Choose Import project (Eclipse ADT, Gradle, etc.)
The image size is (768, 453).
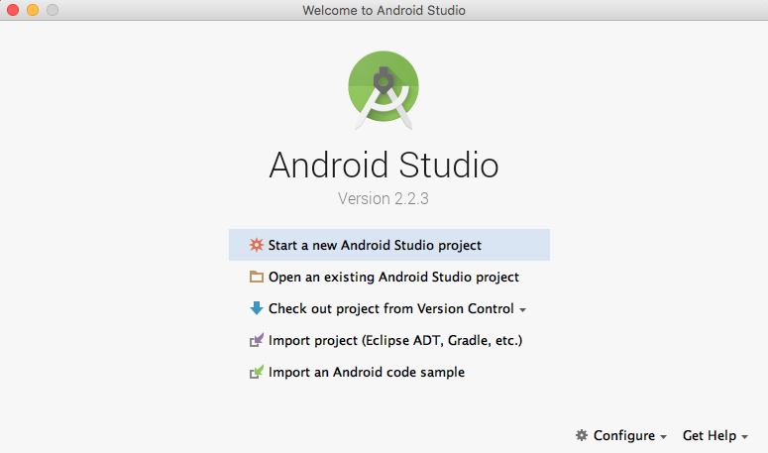pos(394,341)
